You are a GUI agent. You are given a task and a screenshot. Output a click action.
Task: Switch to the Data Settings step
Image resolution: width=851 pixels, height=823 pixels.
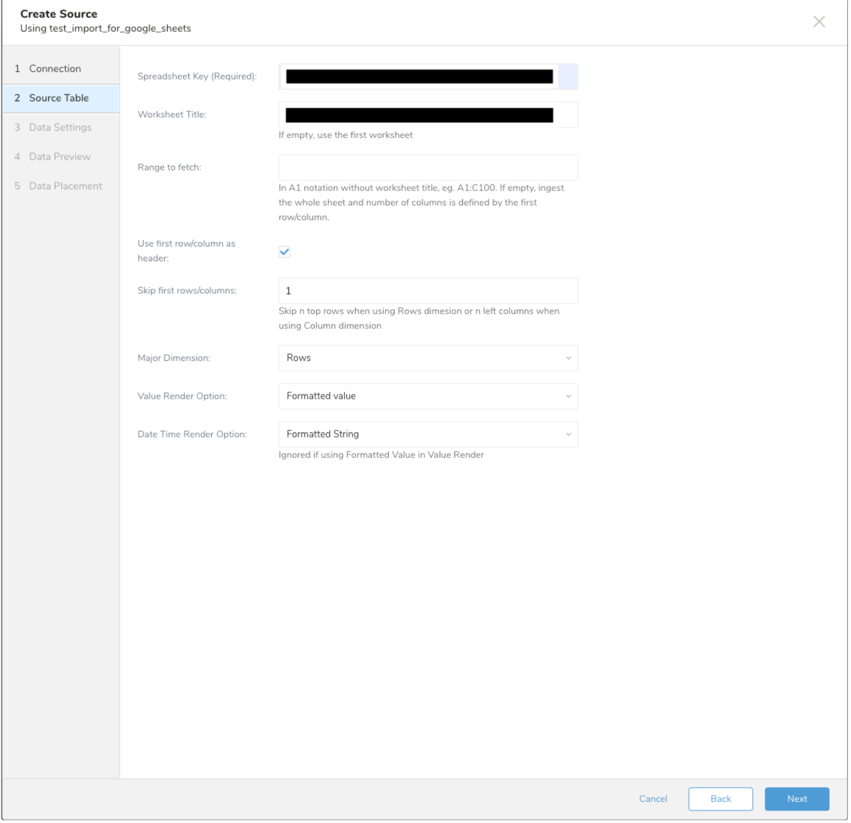(60, 128)
